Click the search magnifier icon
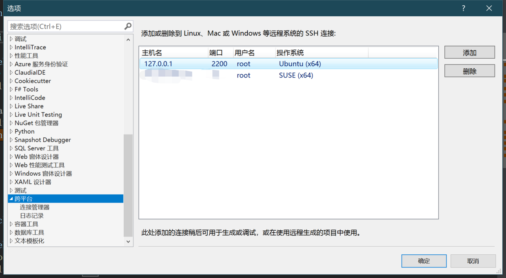Image resolution: width=506 pixels, height=278 pixels. [x=128, y=26]
